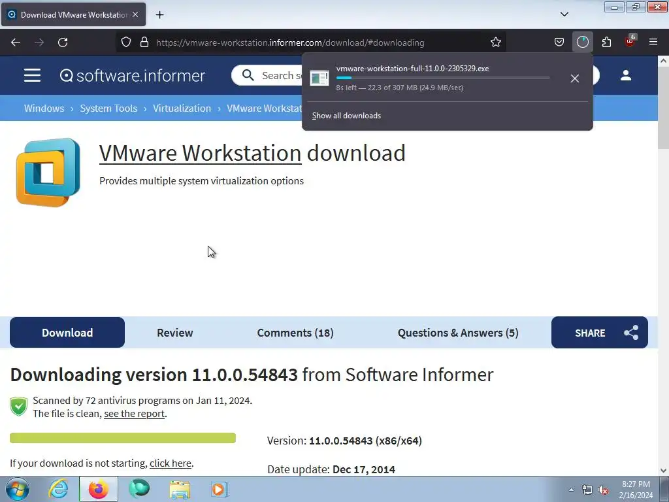This screenshot has height=502, width=669.
Task: Click the software.informer logo
Action: [133, 76]
